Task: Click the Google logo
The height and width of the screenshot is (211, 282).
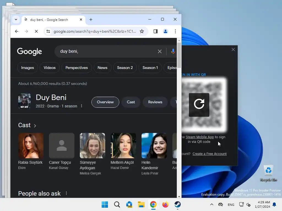Action: 29,52
